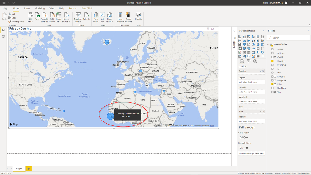311x175 pixels.
Task: Toggle Cross-report drill through switch
Action: coord(246,137)
